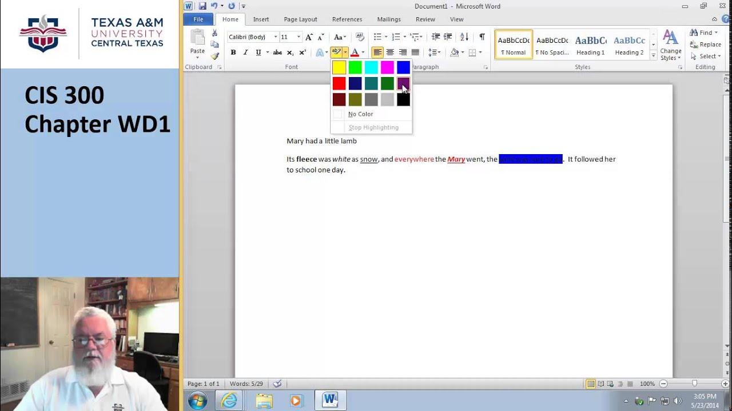The height and width of the screenshot is (411, 732).
Task: Start a bulleted list
Action: coord(377,37)
